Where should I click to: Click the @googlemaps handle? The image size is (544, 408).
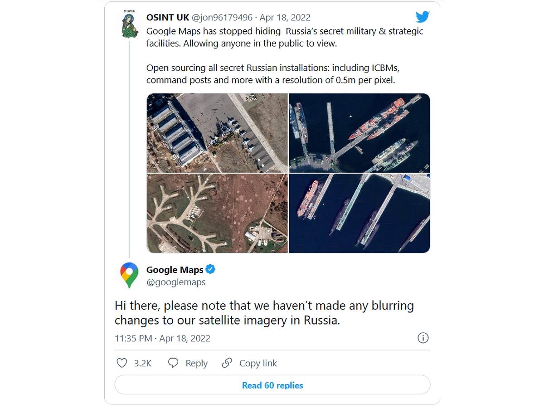176,282
